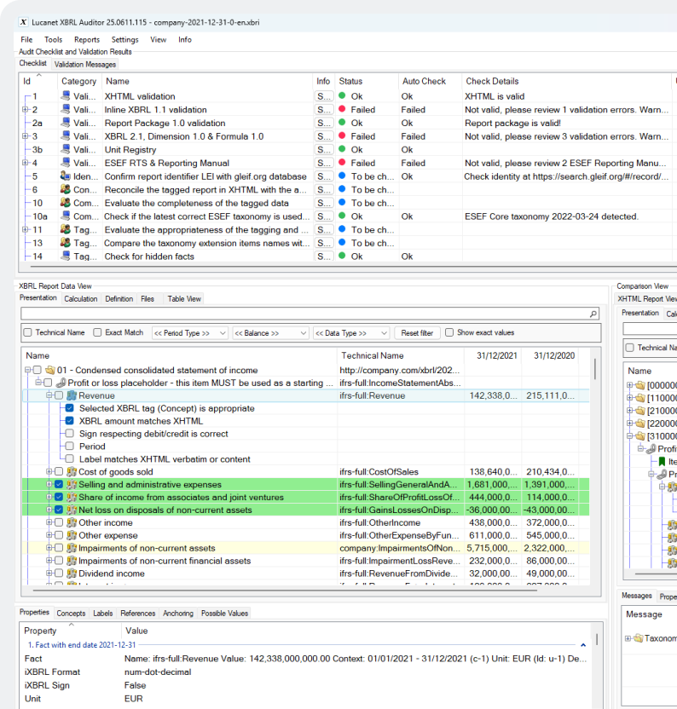
Task: Click the folder icon of the 01 Condensed consolidated statement
Action: [49, 370]
